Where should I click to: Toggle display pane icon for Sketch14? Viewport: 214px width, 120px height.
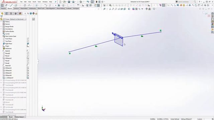pyautogui.click(x=28, y=66)
